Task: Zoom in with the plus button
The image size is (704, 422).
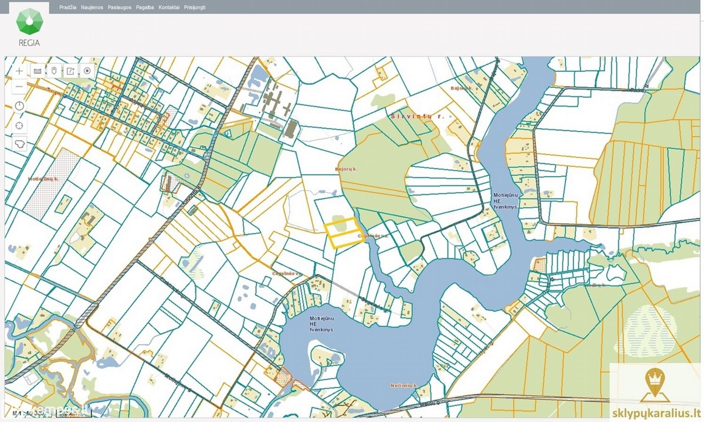Action: coord(19,71)
